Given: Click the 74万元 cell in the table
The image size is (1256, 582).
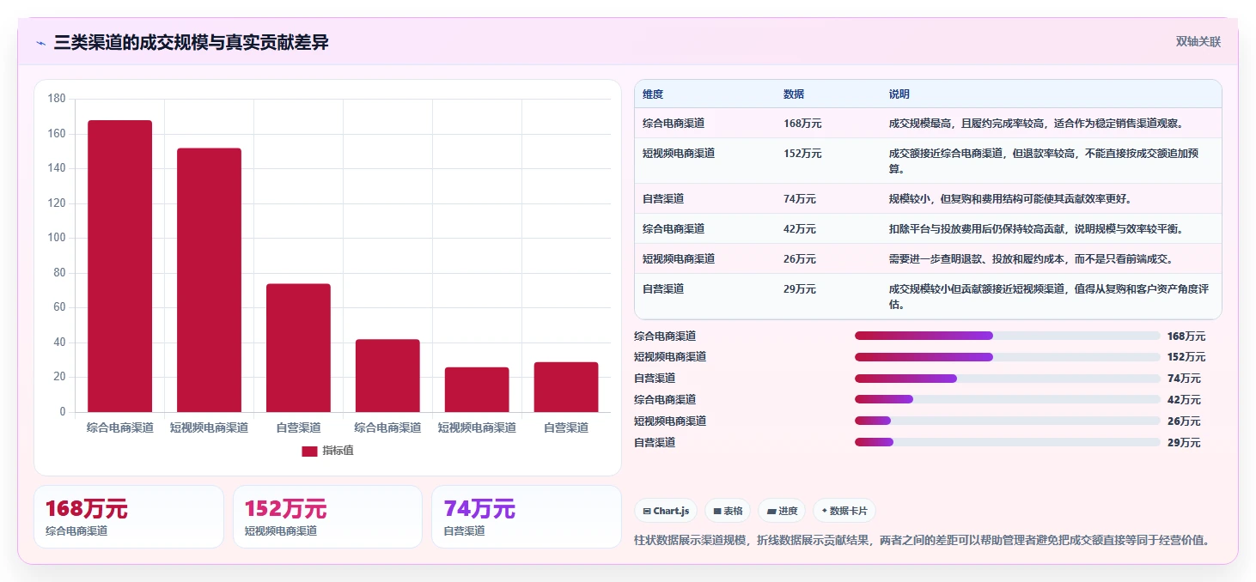Looking at the screenshot, I should [x=800, y=199].
